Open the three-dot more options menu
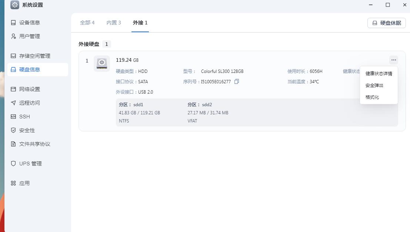The width and height of the screenshot is (410, 232). pos(394,60)
